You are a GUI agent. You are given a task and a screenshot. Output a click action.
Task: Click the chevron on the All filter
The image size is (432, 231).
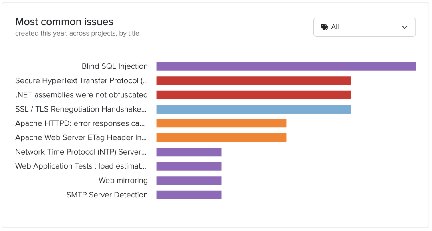tap(405, 27)
